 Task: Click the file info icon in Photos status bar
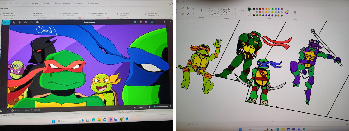click(13, 111)
